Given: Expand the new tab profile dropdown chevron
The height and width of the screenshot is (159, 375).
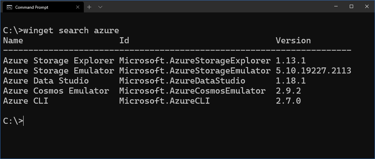Looking at the screenshot, I should coord(100,7).
